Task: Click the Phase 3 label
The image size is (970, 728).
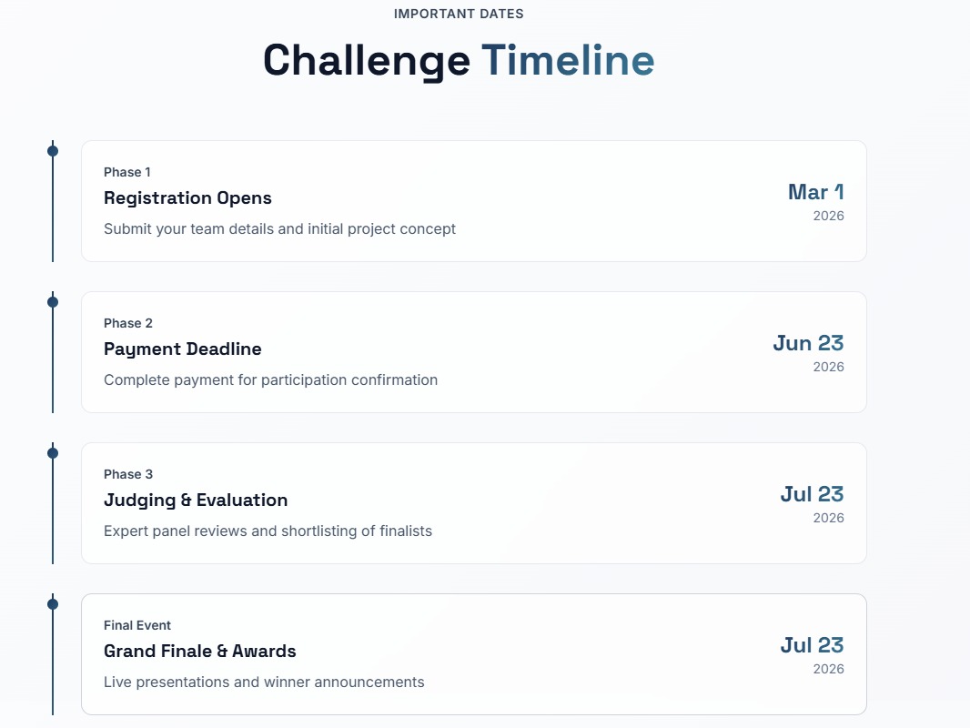Action: 128,474
